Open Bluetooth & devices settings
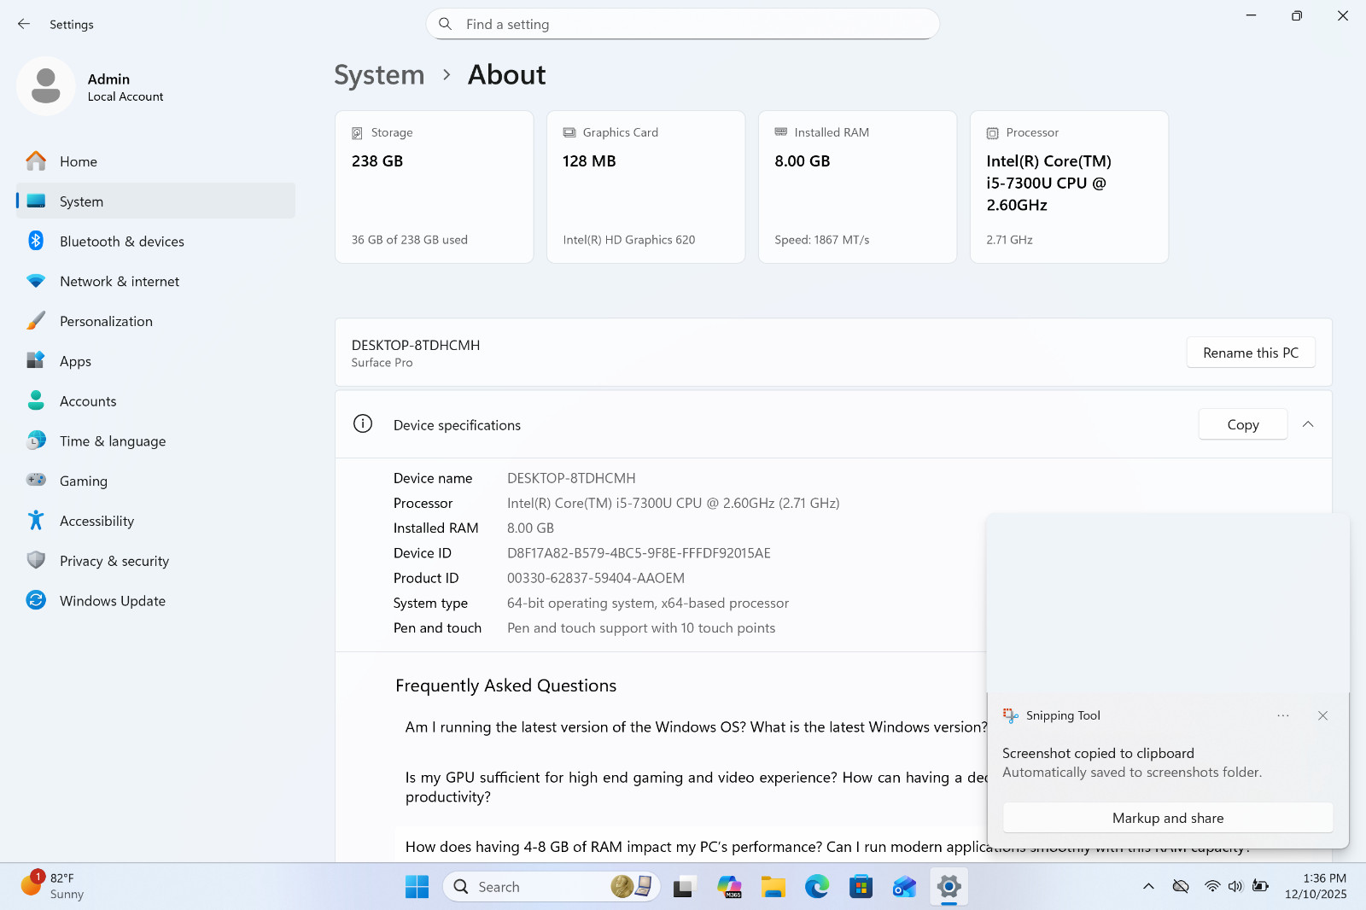Viewport: 1366px width, 910px height. click(x=155, y=242)
